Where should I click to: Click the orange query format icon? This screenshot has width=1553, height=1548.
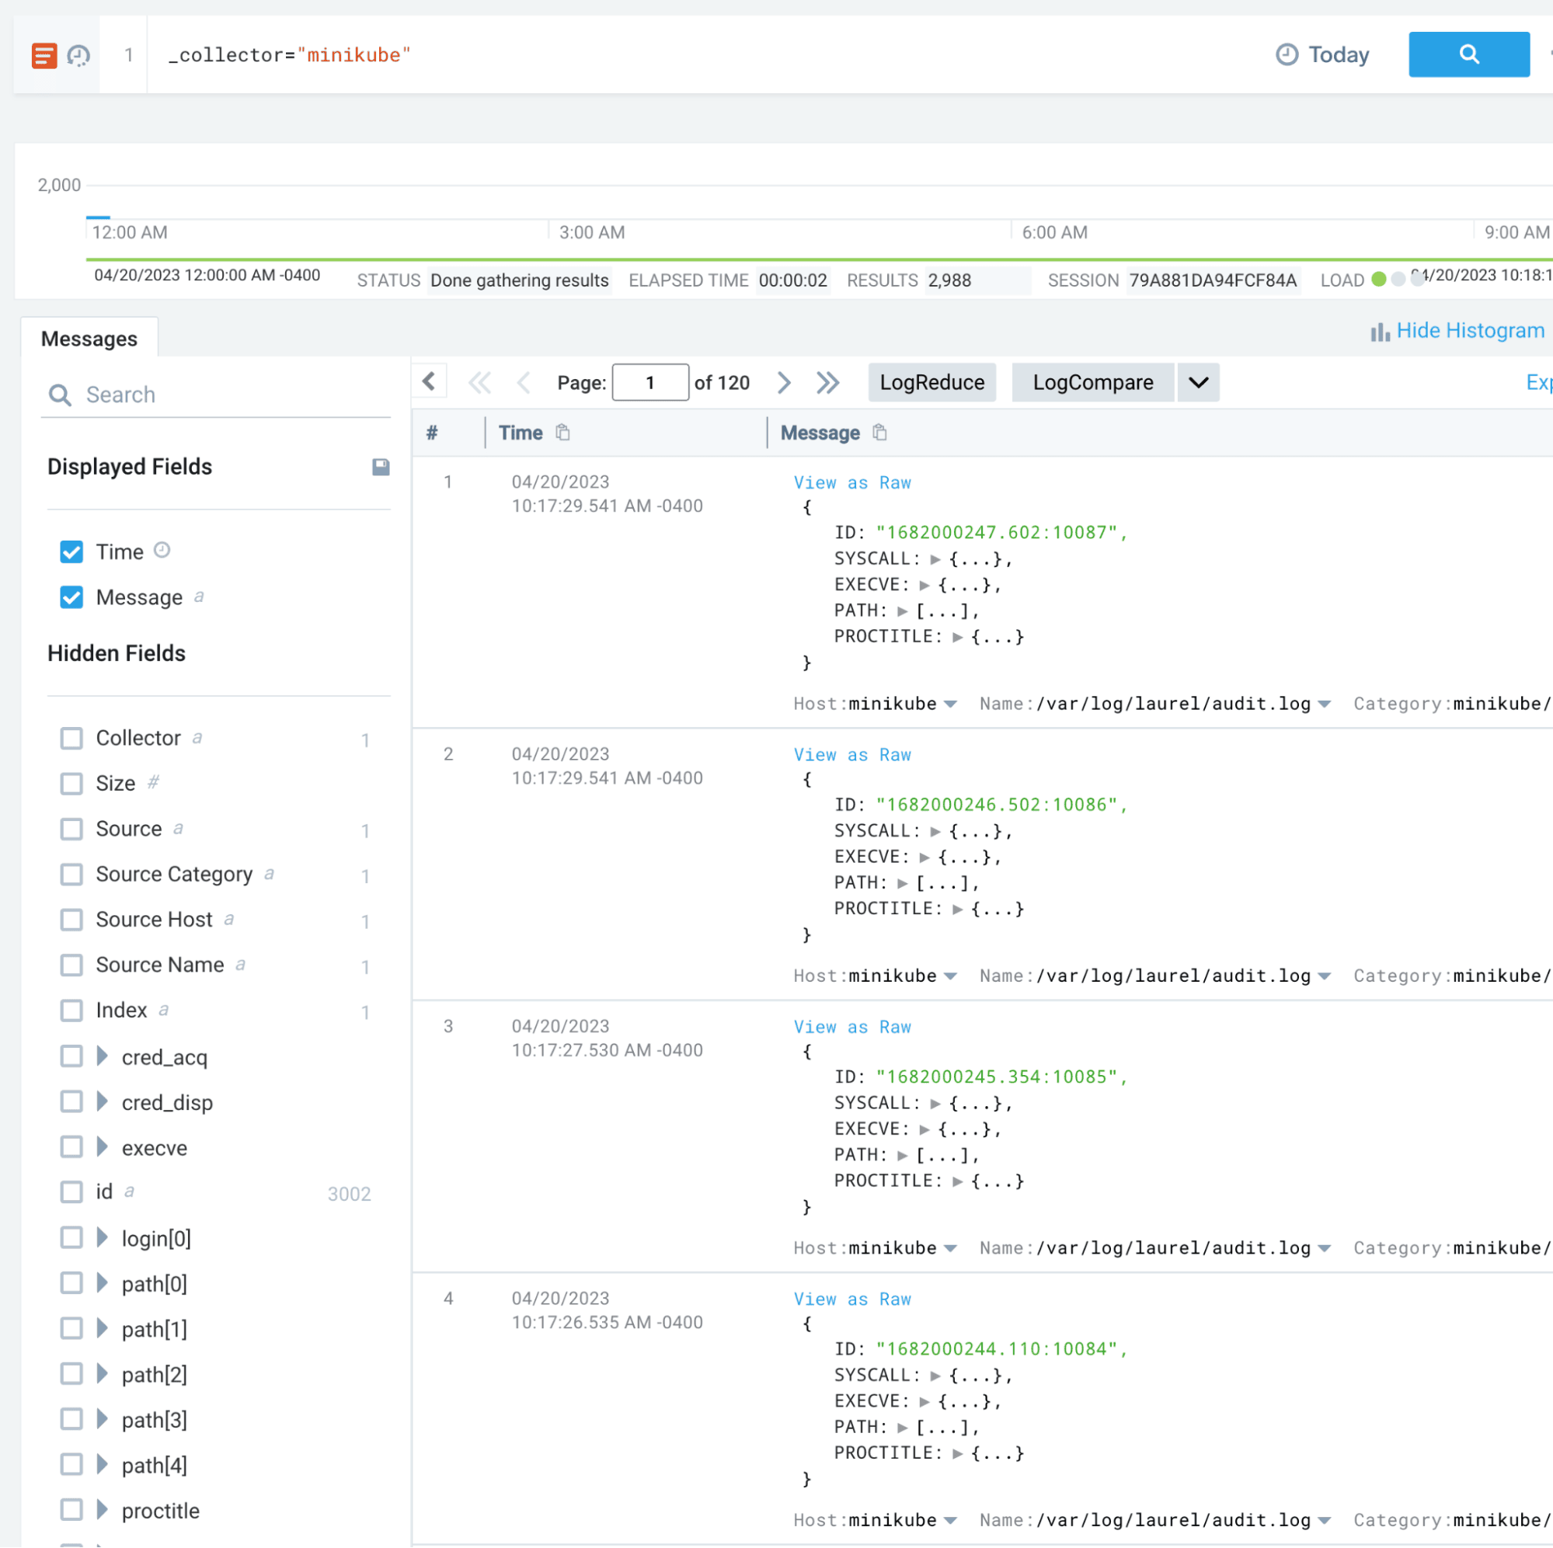[x=44, y=54]
